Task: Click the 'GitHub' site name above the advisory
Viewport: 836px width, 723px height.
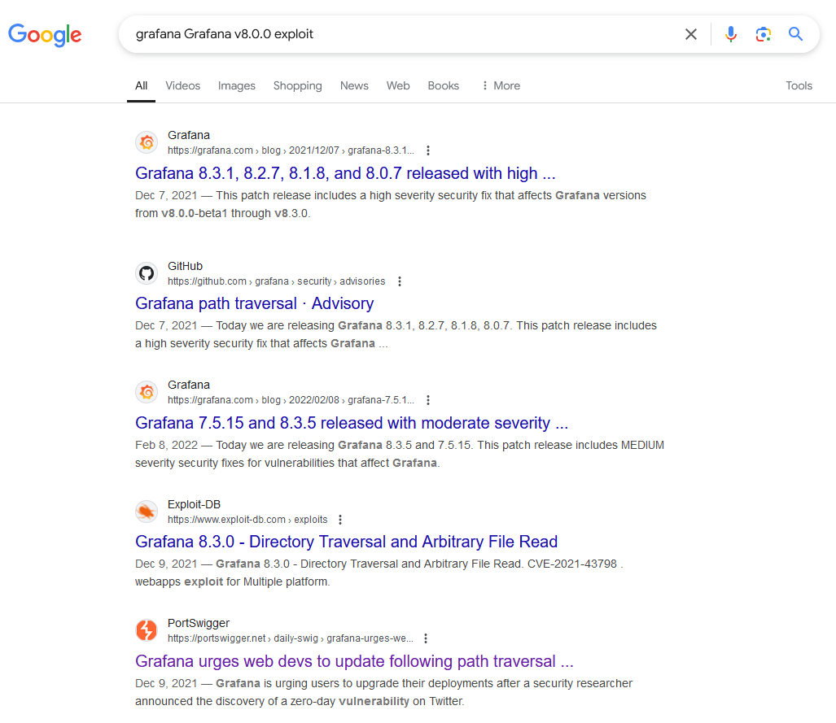Action: pos(185,267)
